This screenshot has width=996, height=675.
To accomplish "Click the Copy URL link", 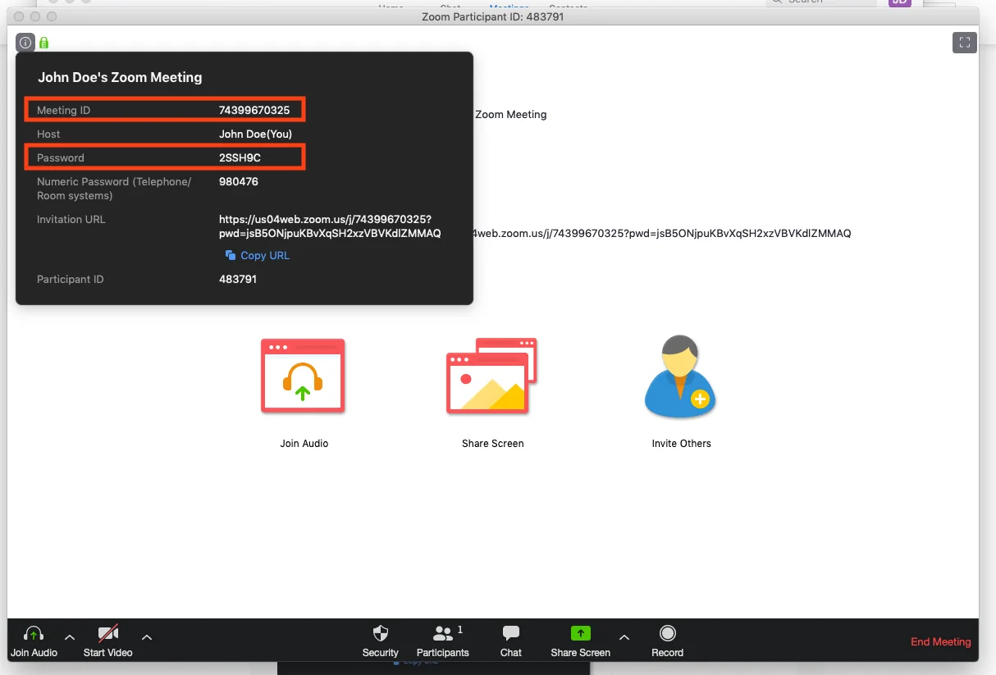I will tap(258, 256).
